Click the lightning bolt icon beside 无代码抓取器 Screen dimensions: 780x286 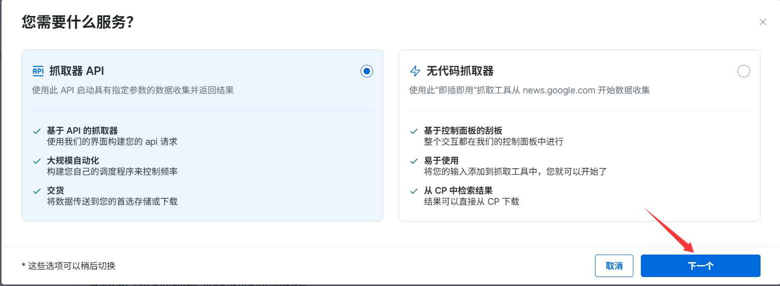(x=415, y=71)
